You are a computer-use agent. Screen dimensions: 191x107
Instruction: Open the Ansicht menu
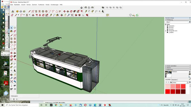pos(23,5)
